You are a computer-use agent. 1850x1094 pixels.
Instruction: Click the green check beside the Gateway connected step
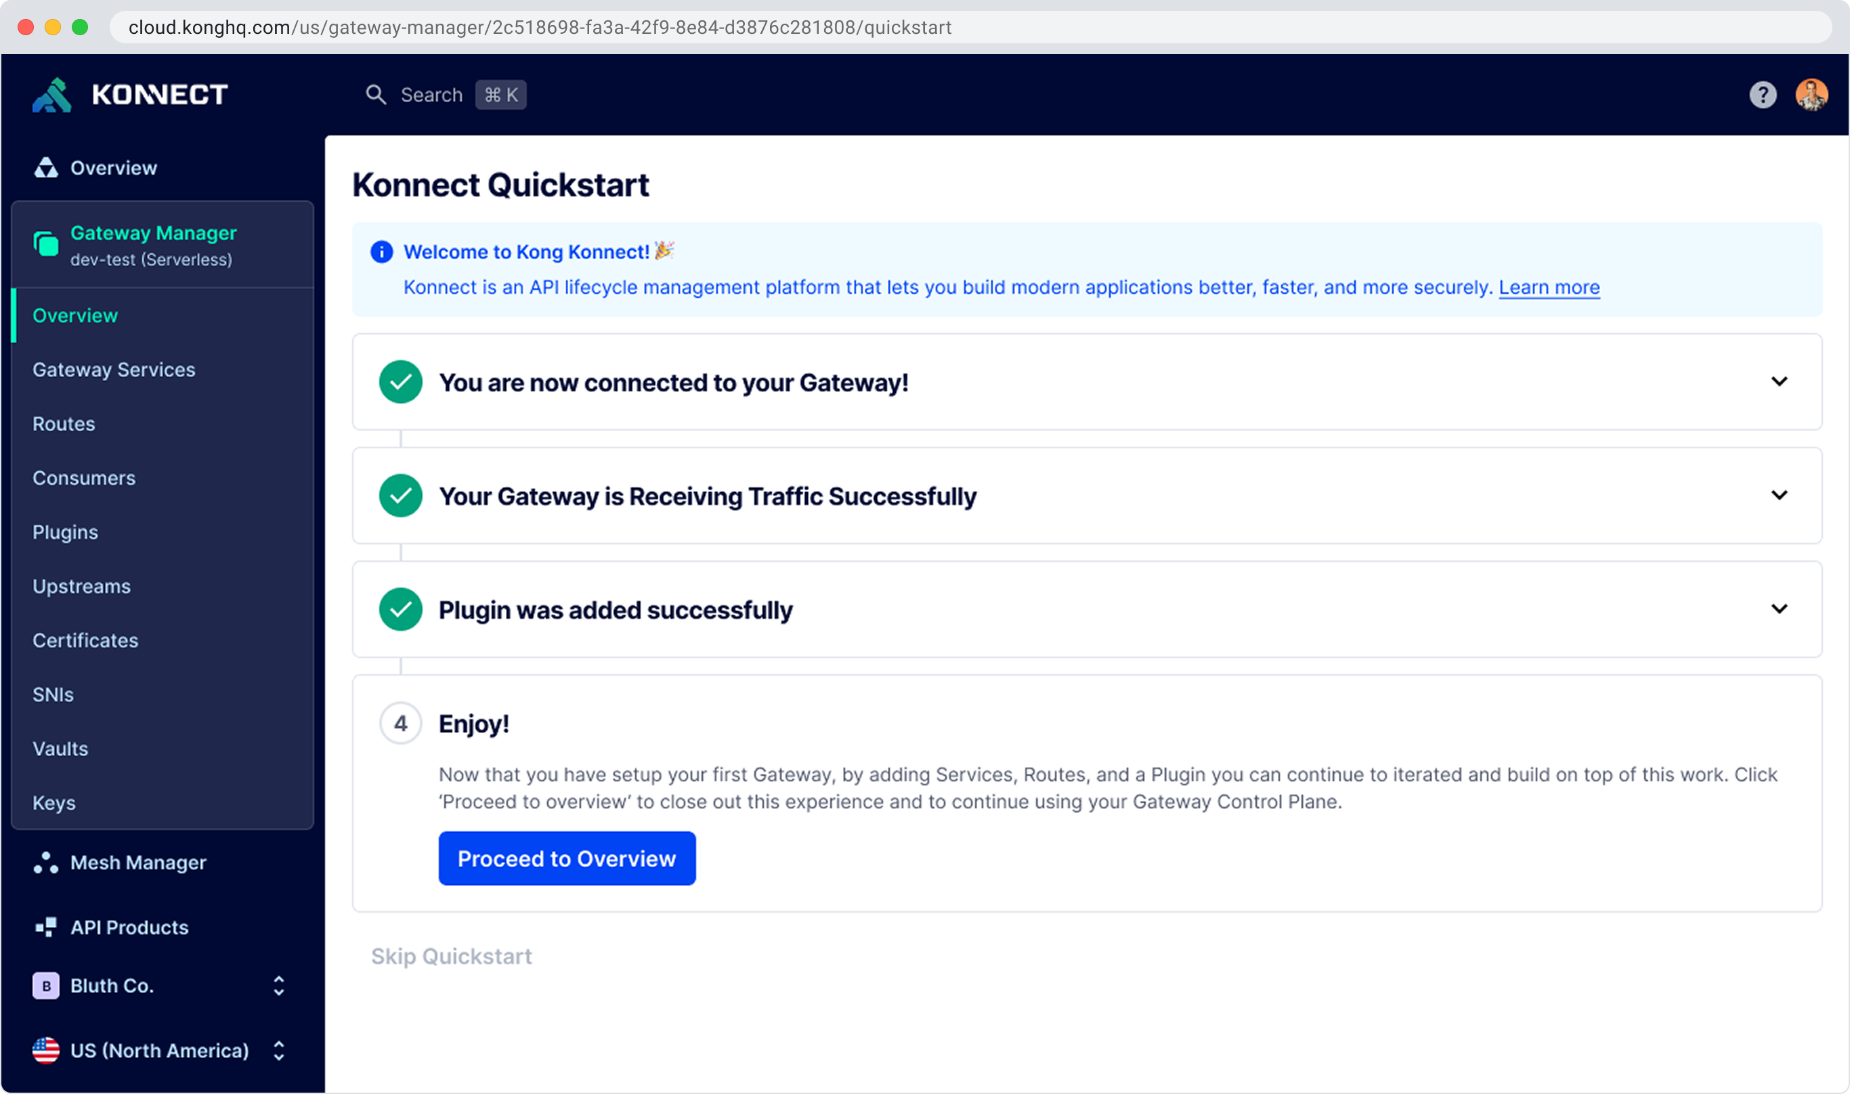coord(400,382)
